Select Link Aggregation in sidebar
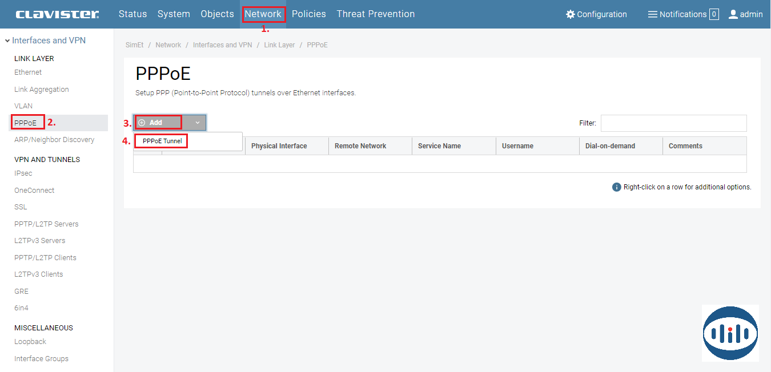The width and height of the screenshot is (771, 372). click(x=41, y=90)
